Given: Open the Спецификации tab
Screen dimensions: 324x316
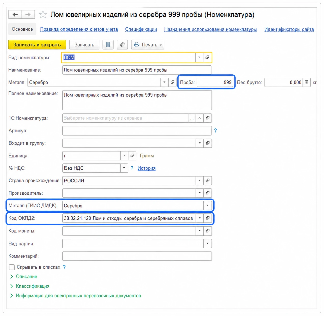Looking at the screenshot, I should pos(141,29).
